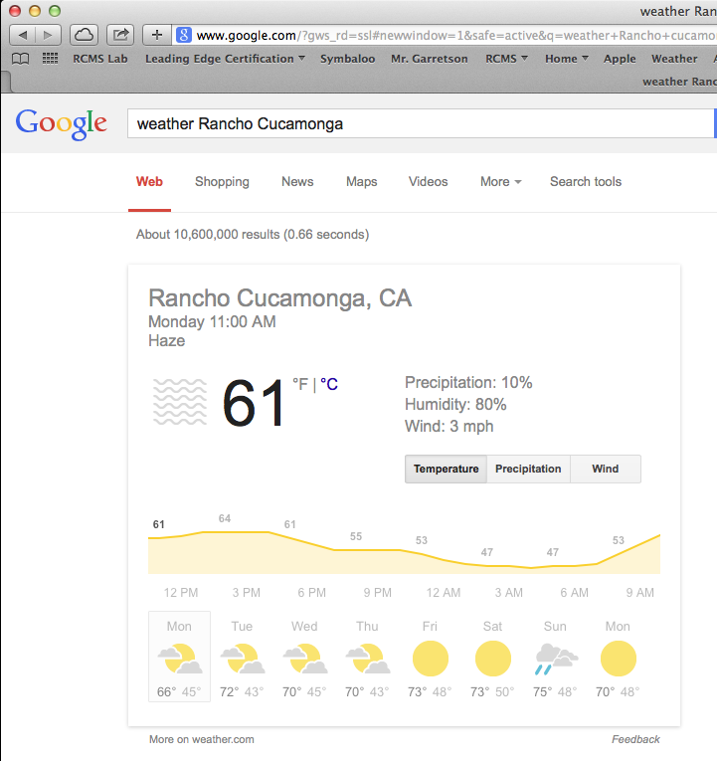Select Friday's sunny forecast icon

click(x=431, y=659)
